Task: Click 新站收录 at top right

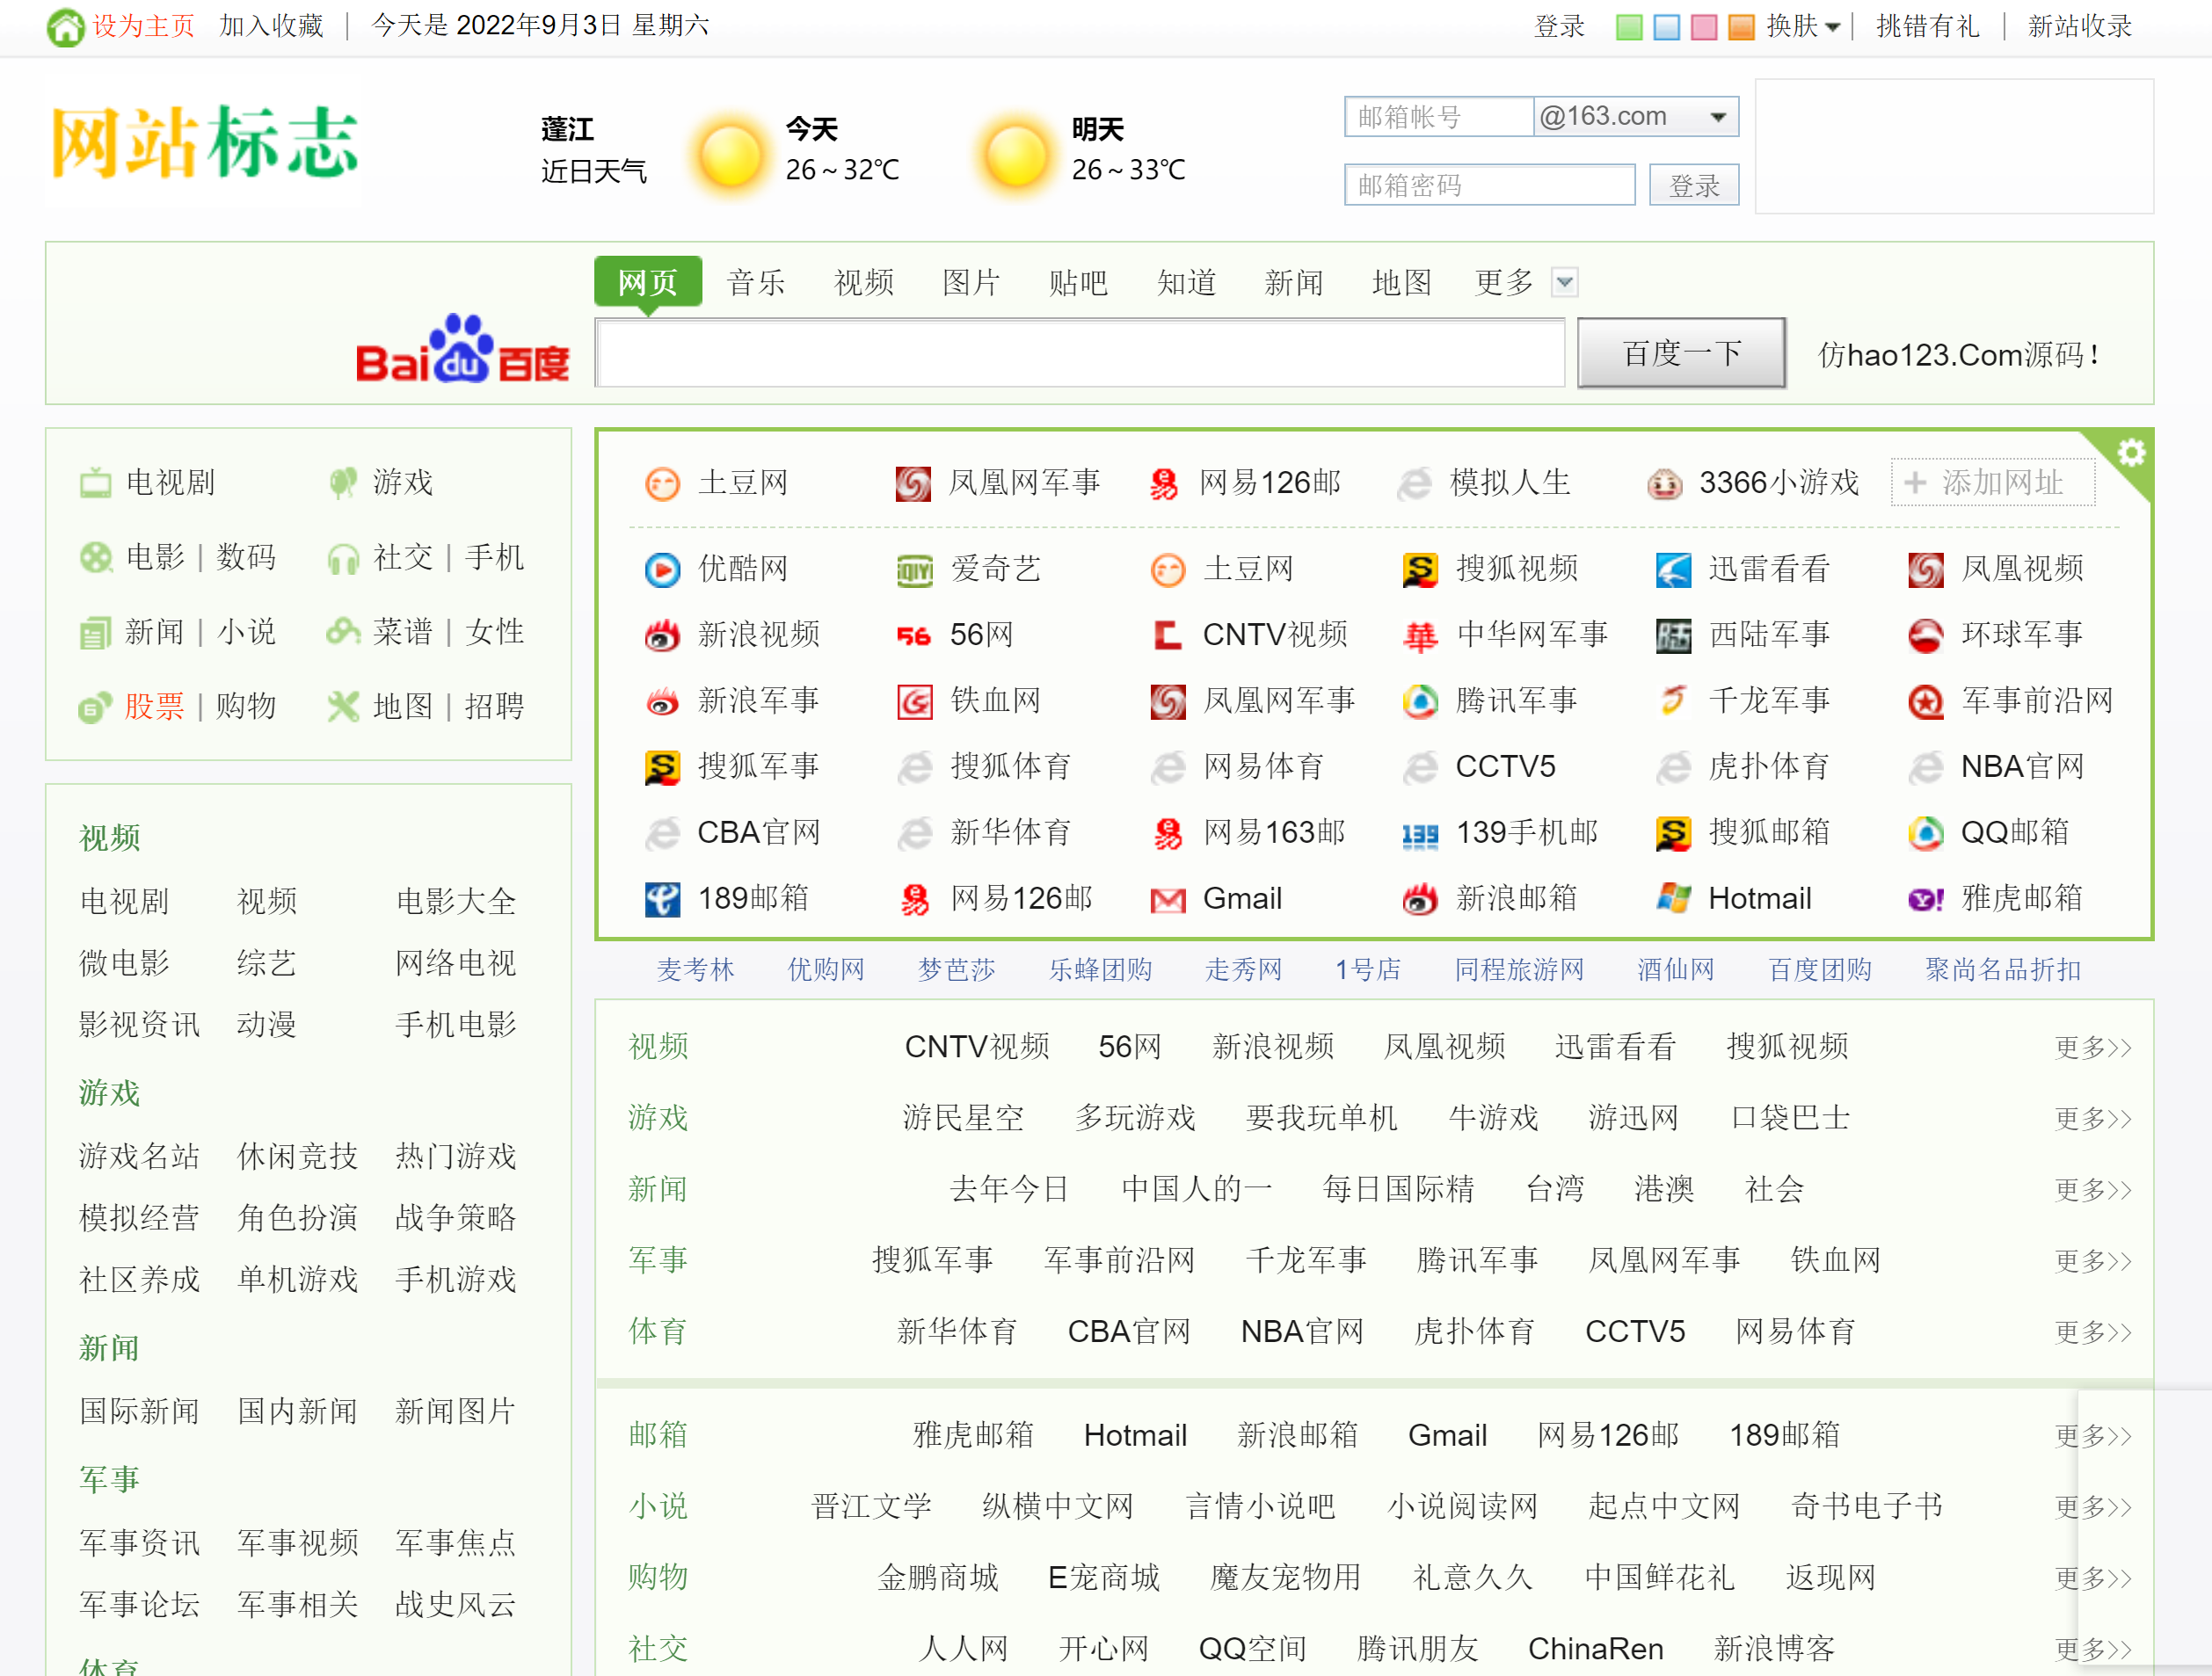Action: pos(2080,26)
